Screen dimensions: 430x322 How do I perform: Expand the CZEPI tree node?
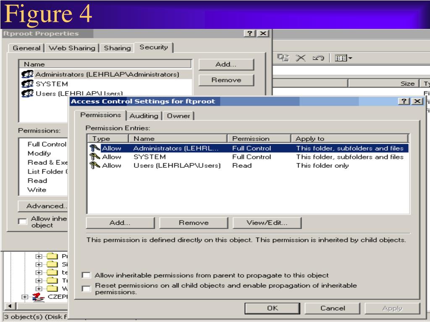point(25,297)
